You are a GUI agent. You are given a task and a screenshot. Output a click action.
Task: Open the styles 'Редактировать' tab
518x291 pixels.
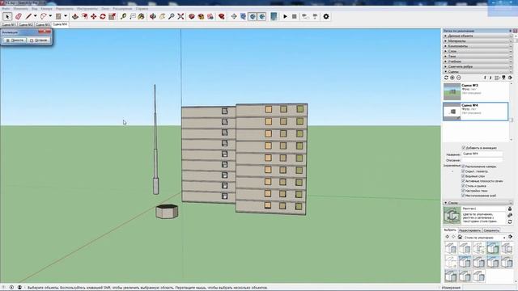pyautogui.click(x=469, y=230)
